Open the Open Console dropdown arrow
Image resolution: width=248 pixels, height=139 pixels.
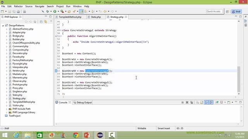(x=232, y=102)
